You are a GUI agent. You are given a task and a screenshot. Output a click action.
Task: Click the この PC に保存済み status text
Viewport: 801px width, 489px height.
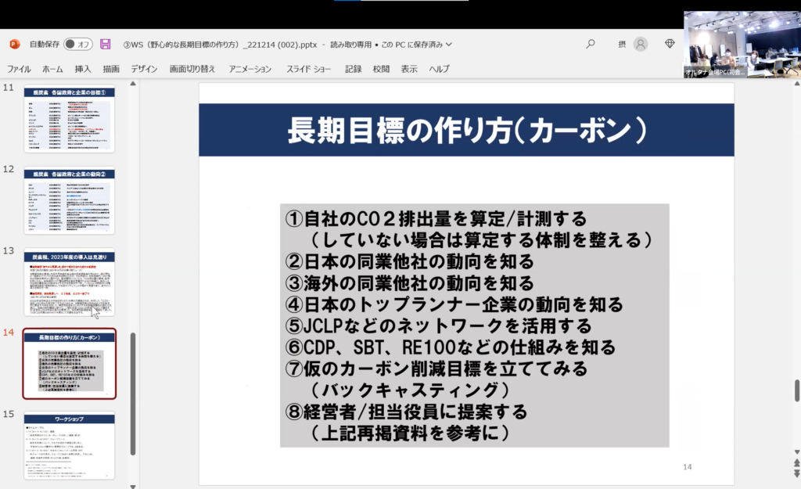click(412, 45)
